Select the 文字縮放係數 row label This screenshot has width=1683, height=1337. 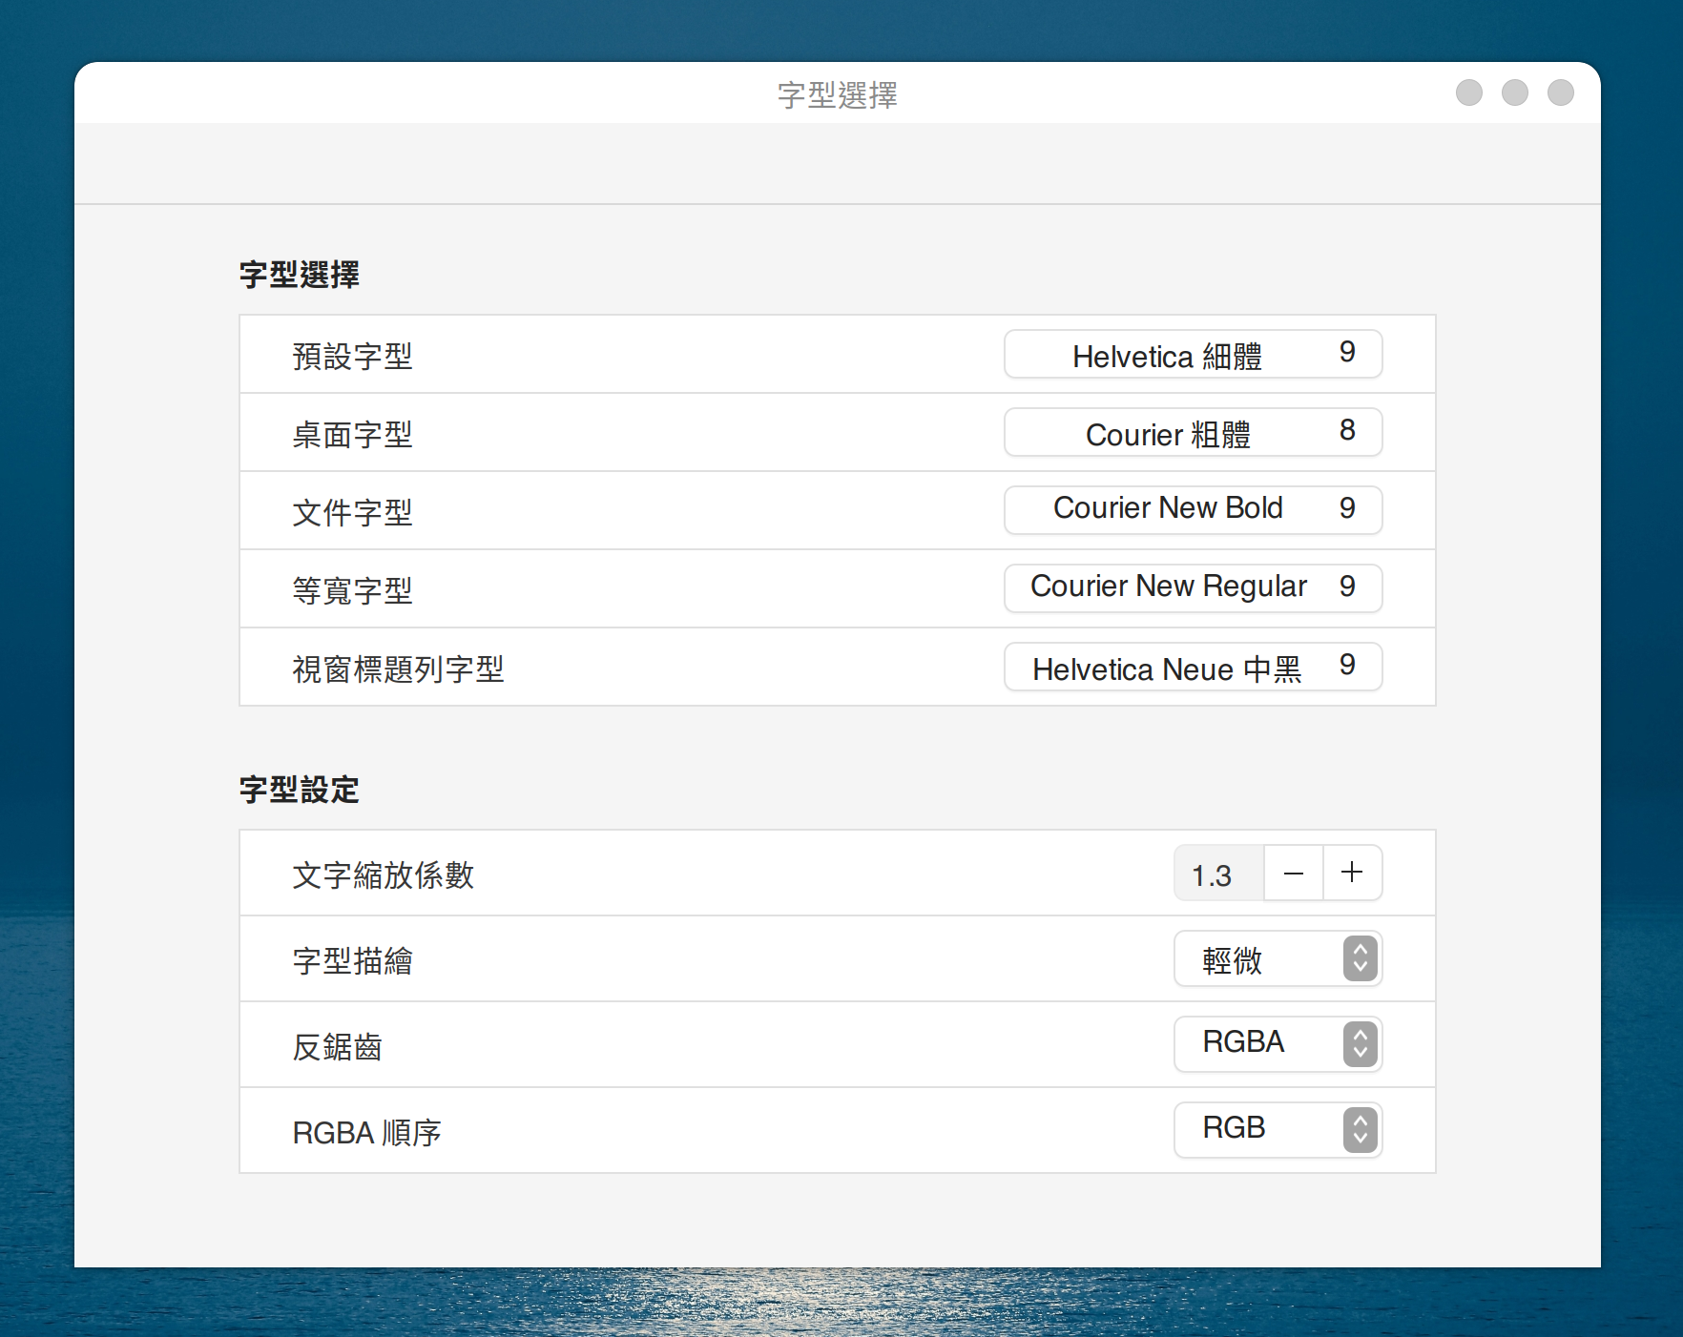[383, 874]
